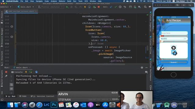195x109 pixels.
Task: Open Safari from the dock
Action: click(x=39, y=105)
